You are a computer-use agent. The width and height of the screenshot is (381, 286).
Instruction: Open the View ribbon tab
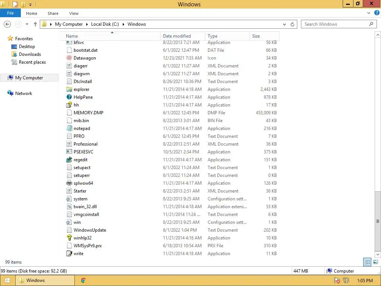tap(74, 13)
